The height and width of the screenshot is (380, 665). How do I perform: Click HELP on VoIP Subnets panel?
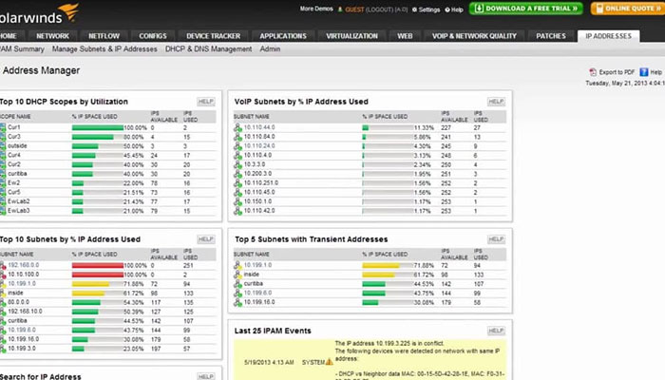(496, 102)
